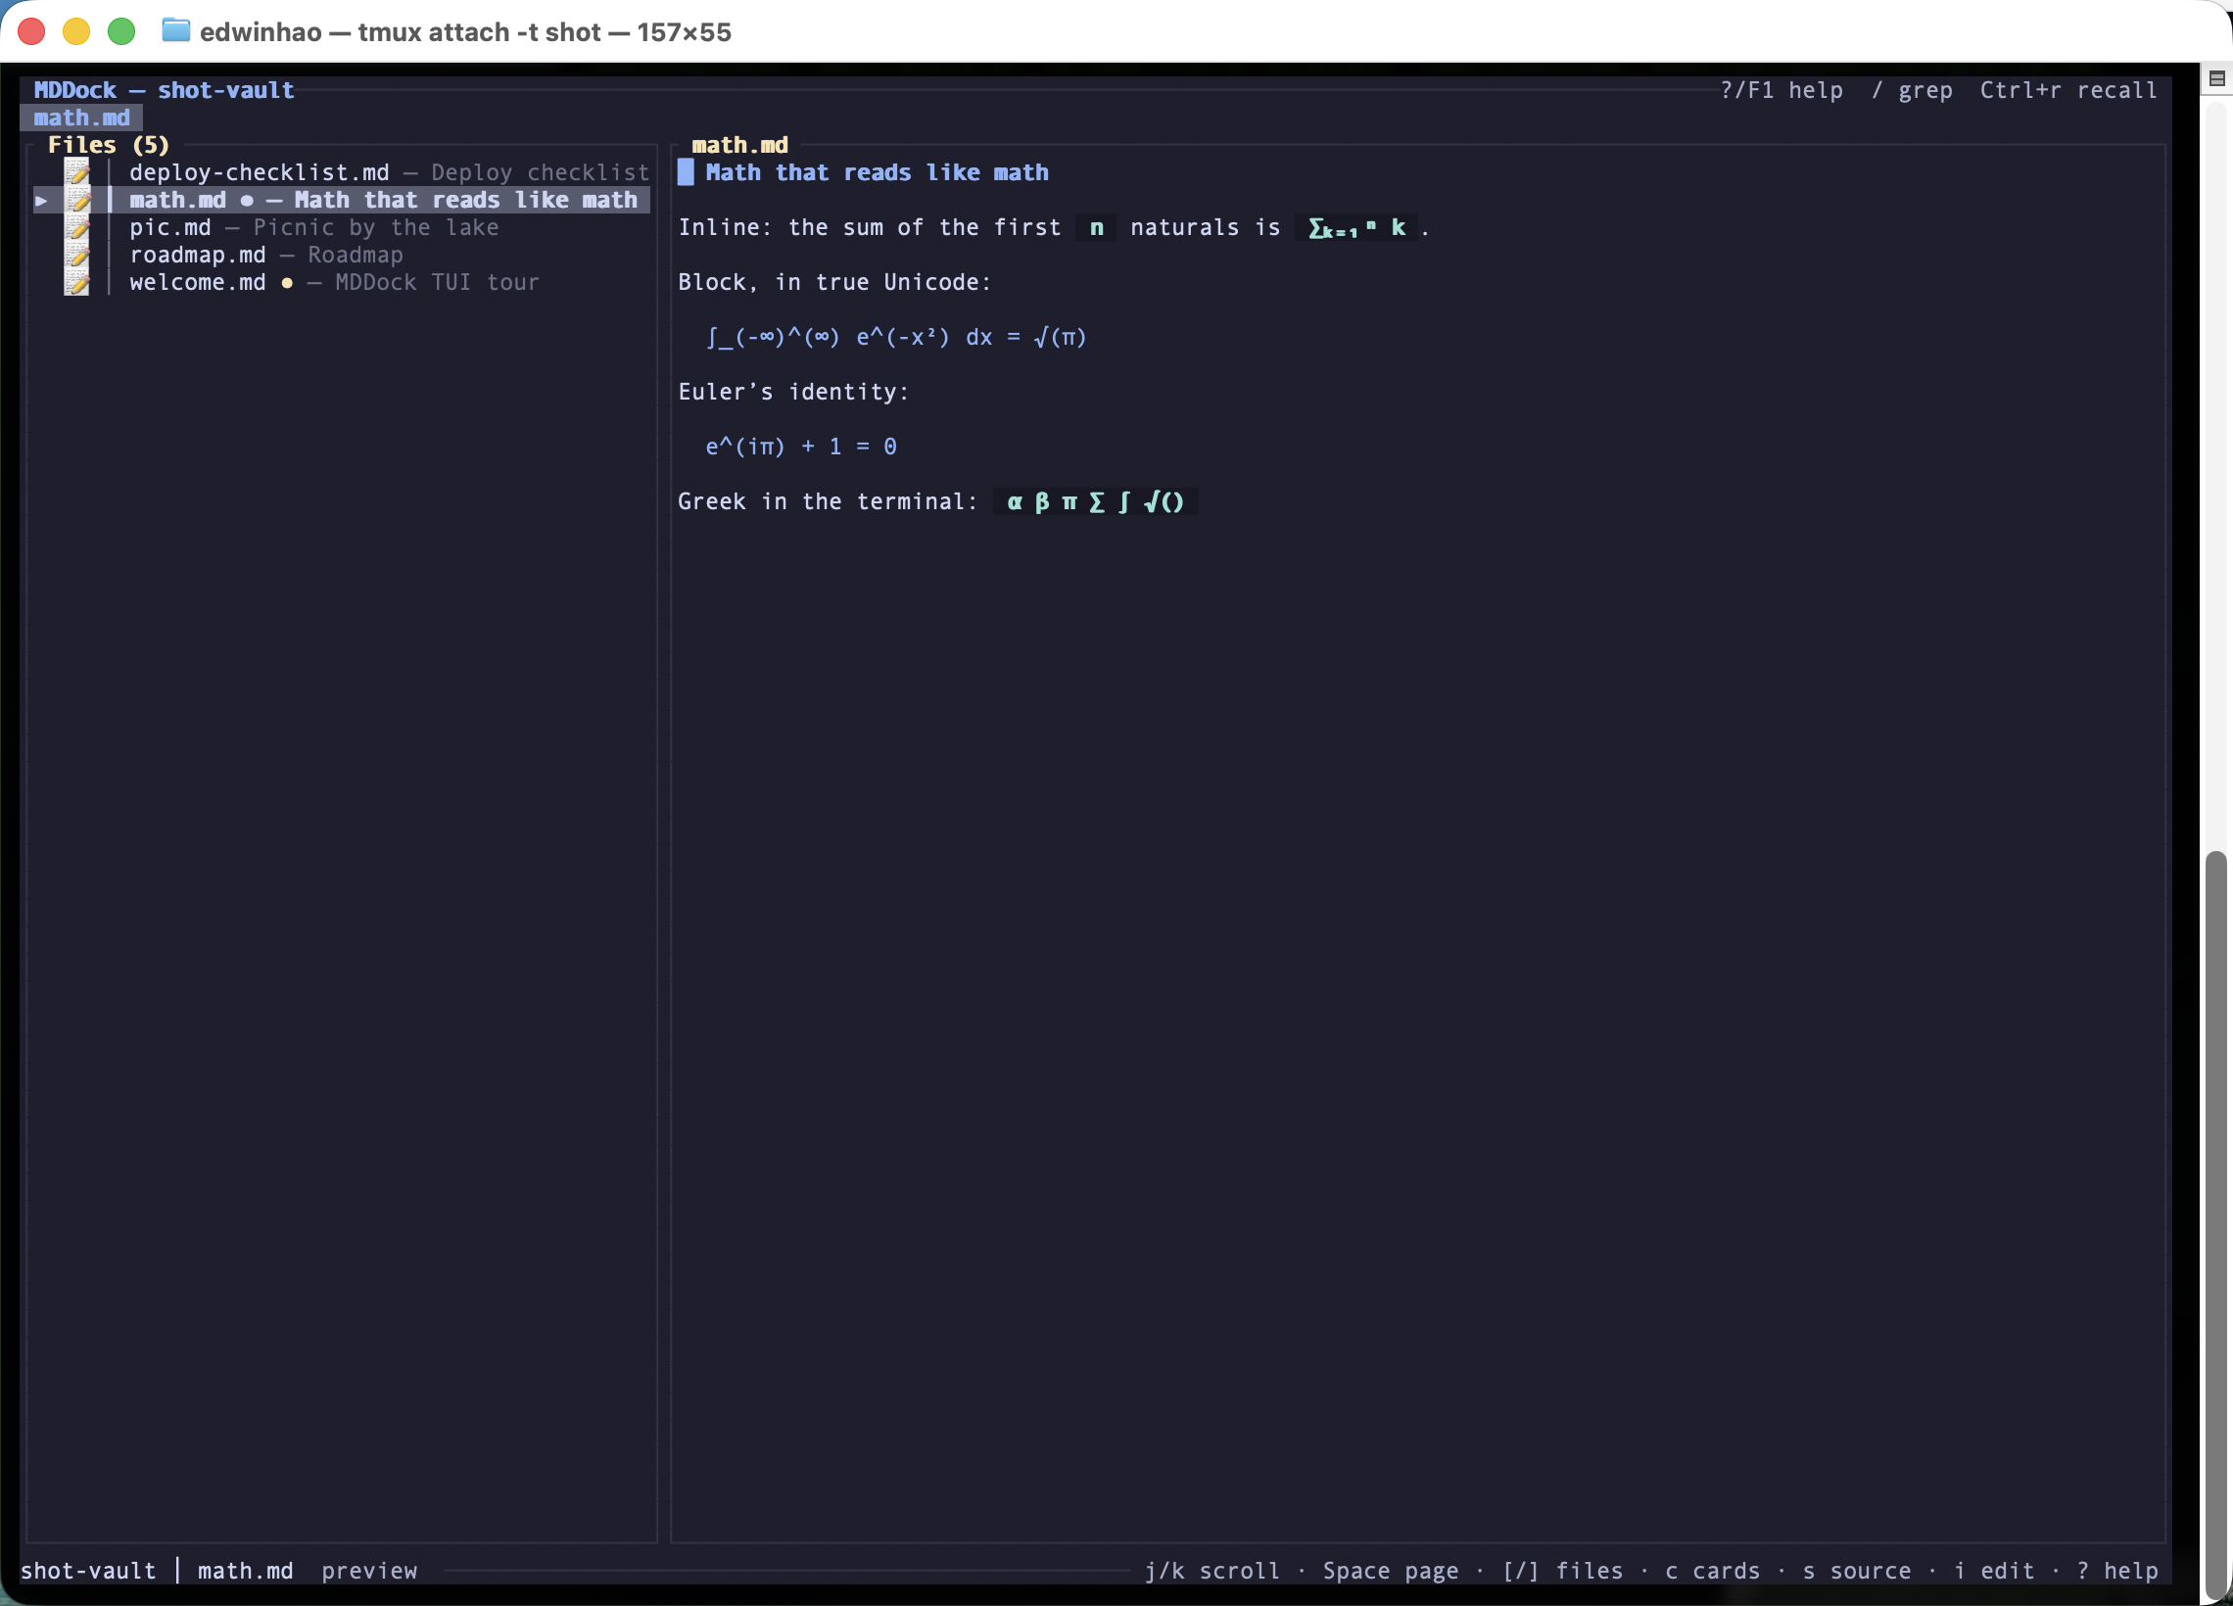The width and height of the screenshot is (2233, 1606).
Task: Open welcome.md — MDDock TUI tour
Action: pos(334,283)
